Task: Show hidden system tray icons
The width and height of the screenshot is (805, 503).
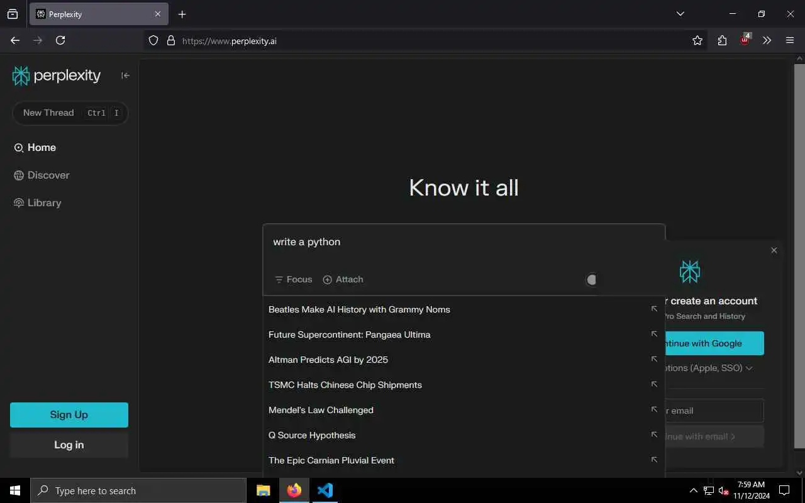Action: (x=694, y=490)
